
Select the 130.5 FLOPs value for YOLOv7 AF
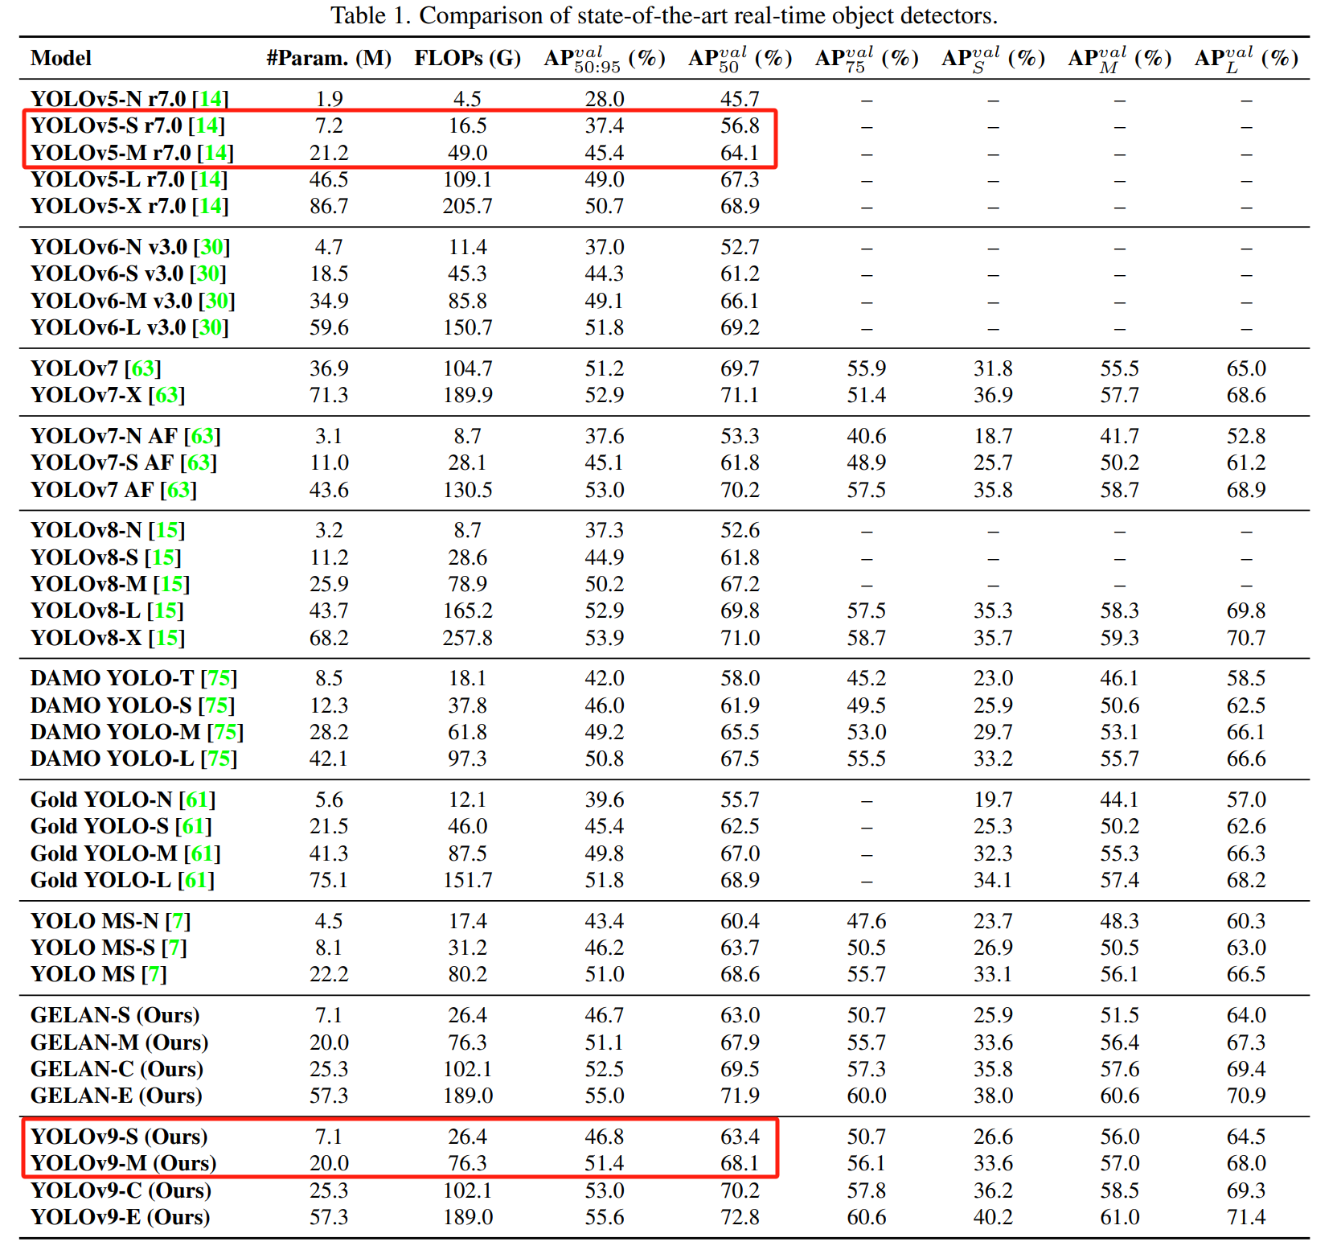click(x=467, y=489)
